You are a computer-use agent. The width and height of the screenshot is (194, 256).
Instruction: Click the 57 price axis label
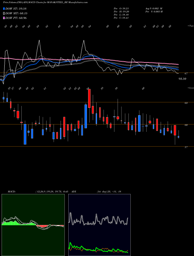click(186, 147)
